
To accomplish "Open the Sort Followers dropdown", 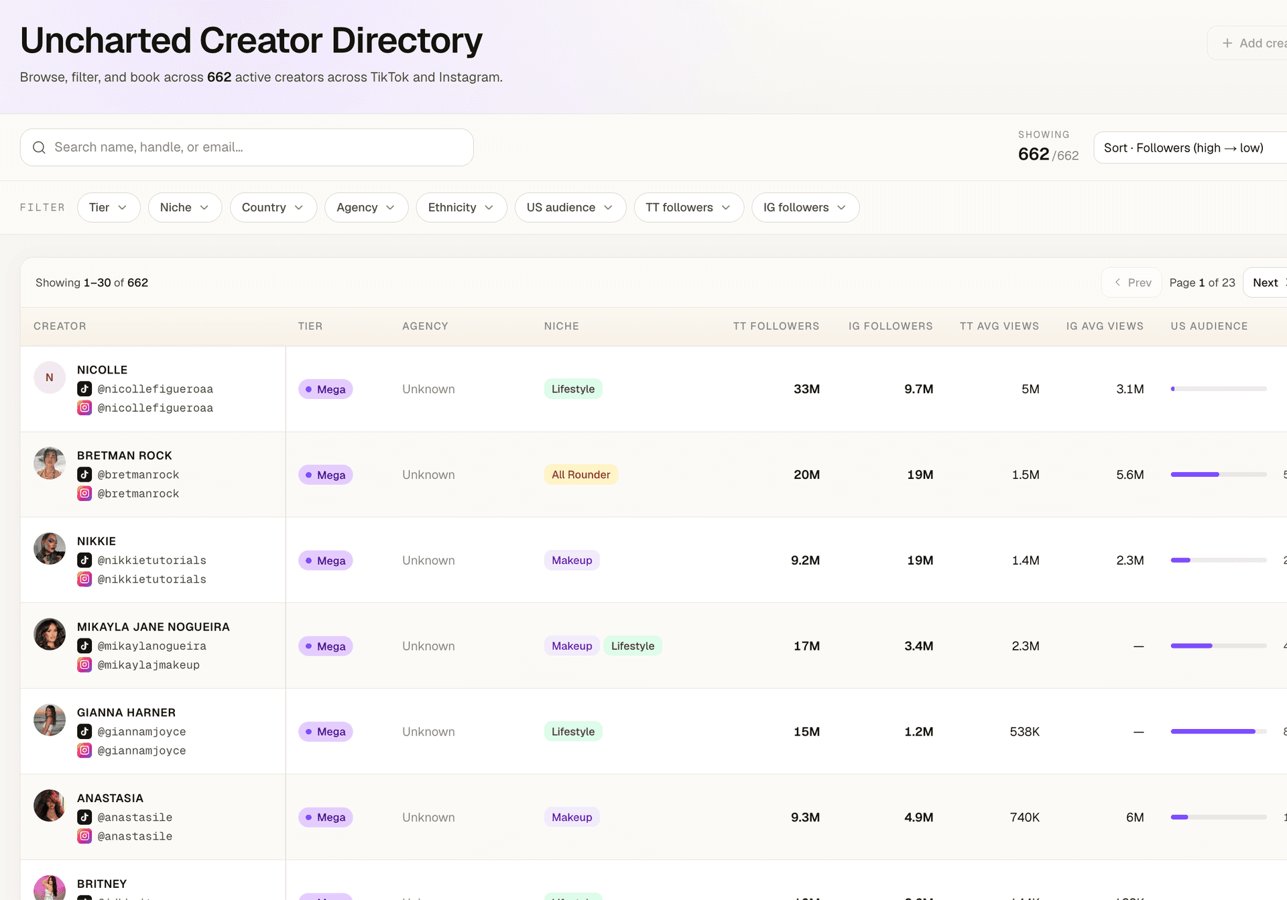I will 1190,148.
